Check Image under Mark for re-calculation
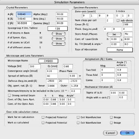 coord(111,118)
